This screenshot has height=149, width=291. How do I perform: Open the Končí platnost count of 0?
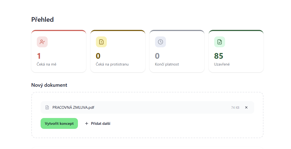click(157, 56)
